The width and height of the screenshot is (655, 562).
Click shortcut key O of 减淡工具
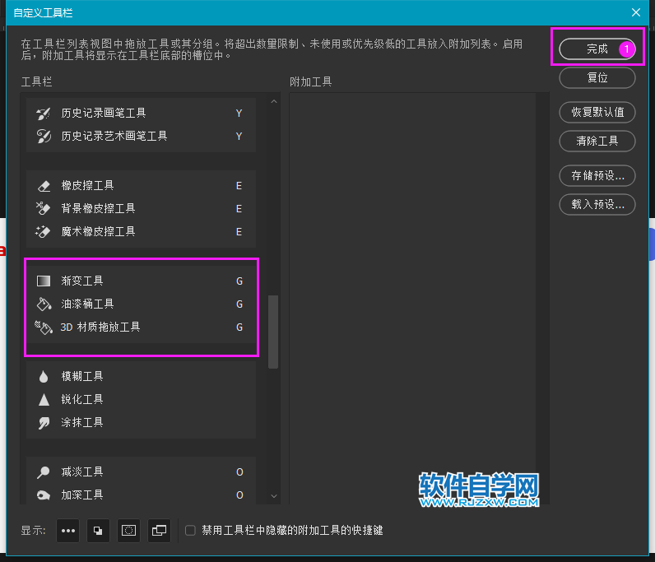(239, 472)
